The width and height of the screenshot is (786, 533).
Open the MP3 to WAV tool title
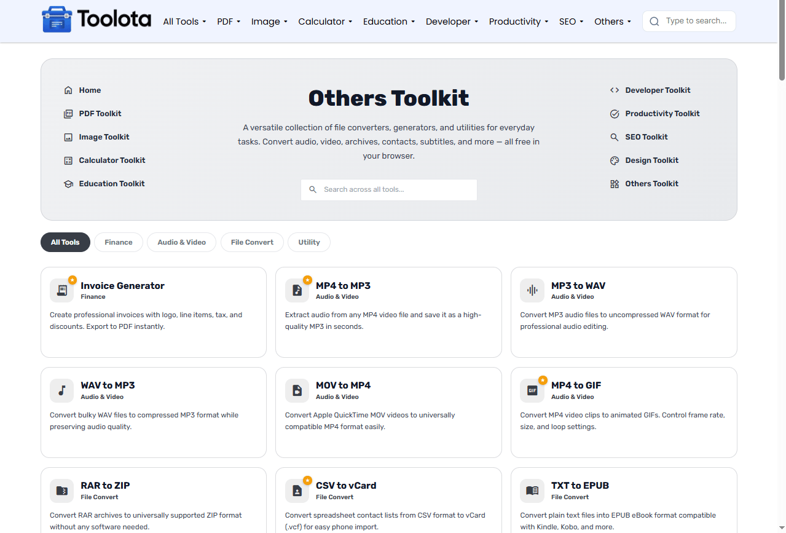click(x=578, y=286)
